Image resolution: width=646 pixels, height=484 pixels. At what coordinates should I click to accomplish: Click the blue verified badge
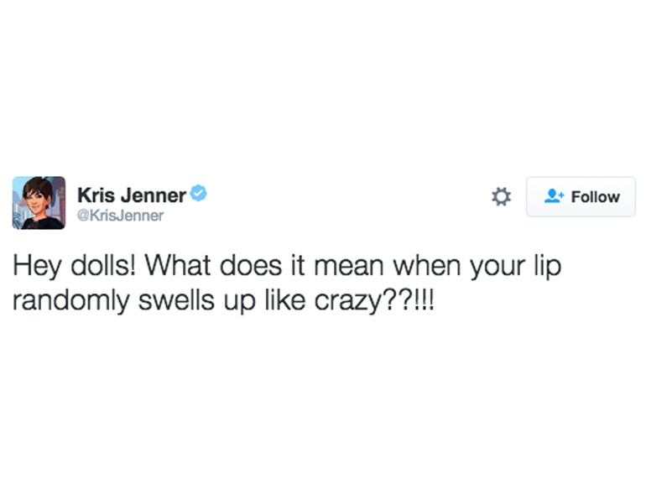[x=199, y=195]
